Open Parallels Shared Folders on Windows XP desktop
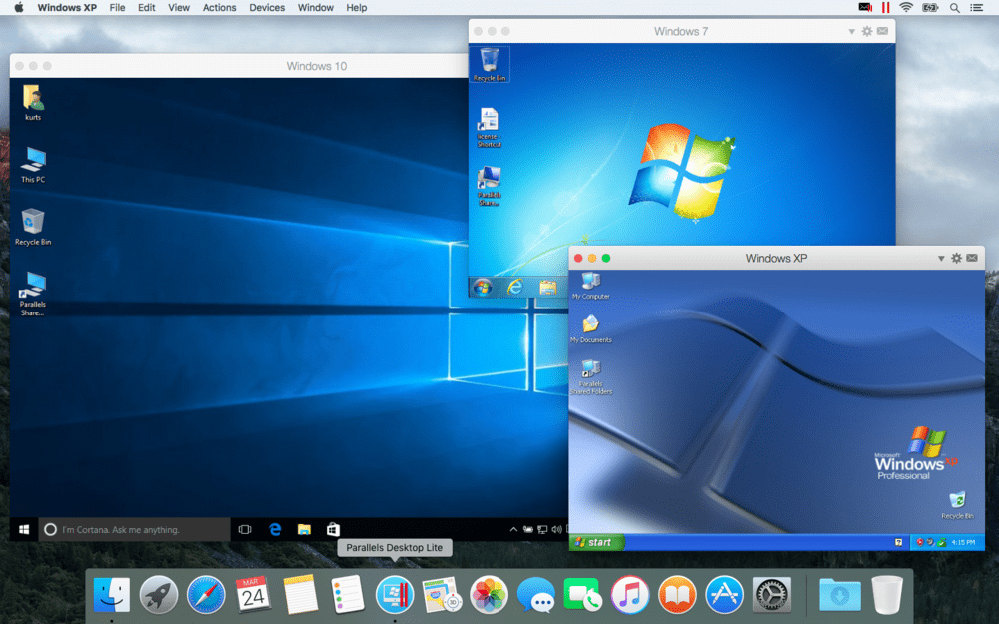 point(590,377)
